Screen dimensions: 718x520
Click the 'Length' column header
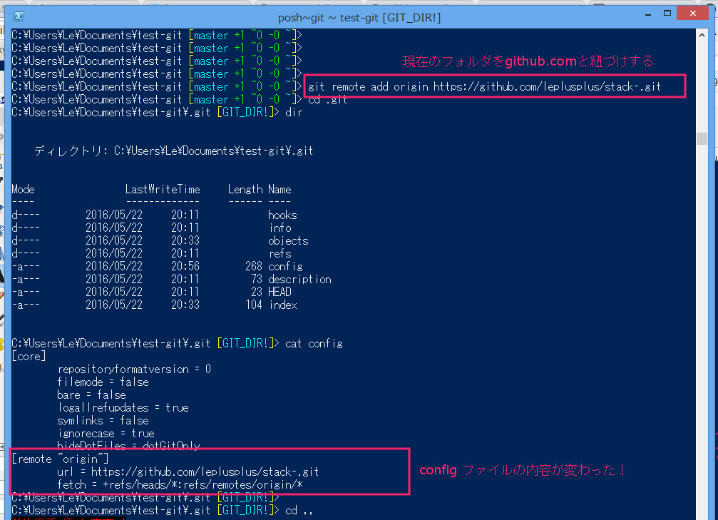(245, 189)
